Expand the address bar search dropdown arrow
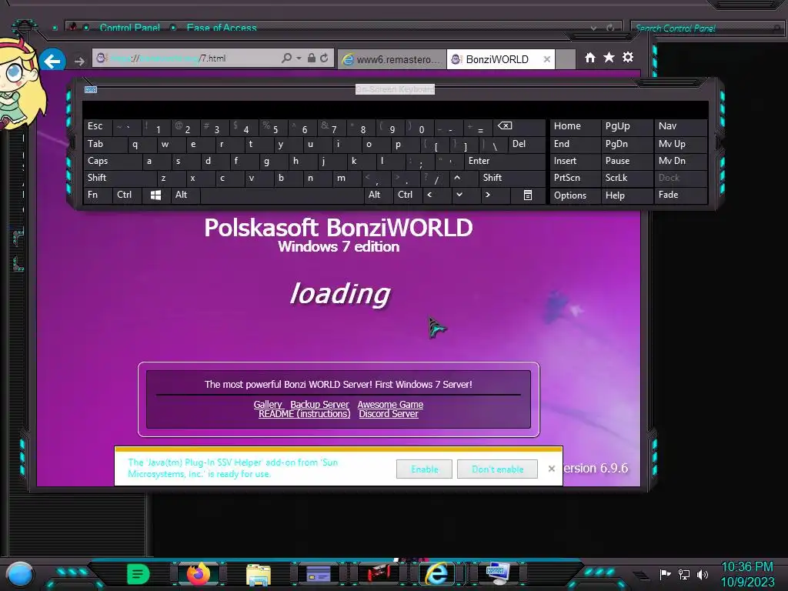Viewport: 788px width, 591px height. (299, 58)
